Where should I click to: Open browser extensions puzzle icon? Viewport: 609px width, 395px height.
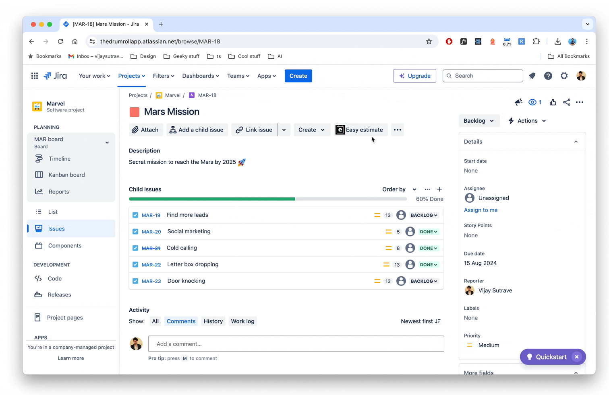[x=536, y=41]
